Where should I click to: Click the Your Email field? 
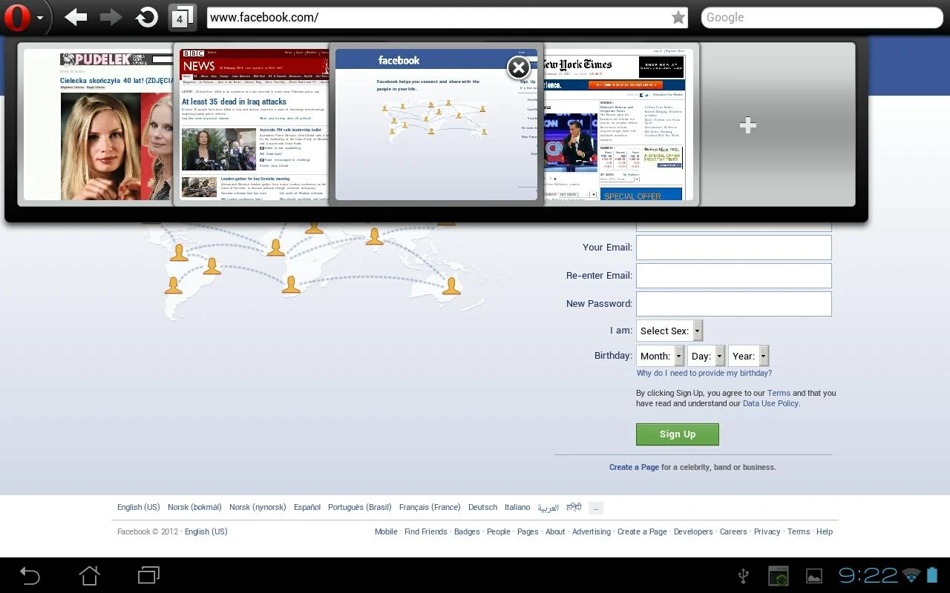click(733, 248)
